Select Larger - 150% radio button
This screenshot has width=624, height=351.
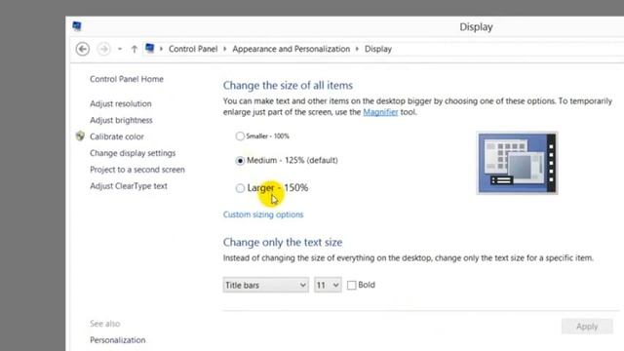240,188
